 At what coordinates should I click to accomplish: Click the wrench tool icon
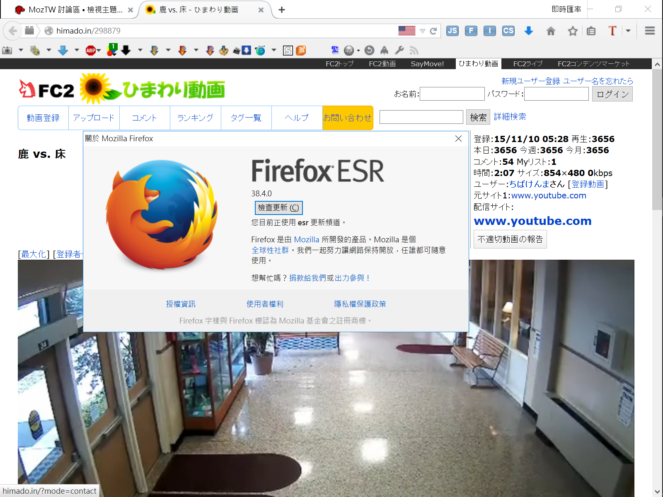pyautogui.click(x=399, y=51)
